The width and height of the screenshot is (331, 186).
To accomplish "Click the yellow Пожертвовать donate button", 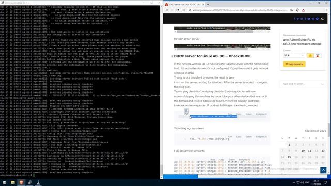I will [294, 64].
